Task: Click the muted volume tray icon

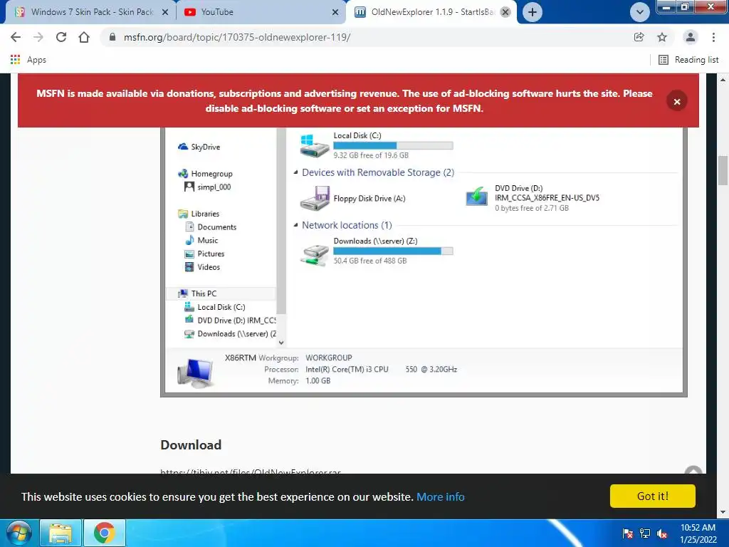Action: pos(662,533)
